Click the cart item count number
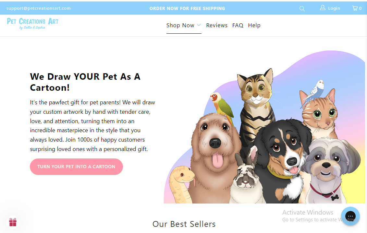This screenshot has height=233, width=367. [360, 8]
